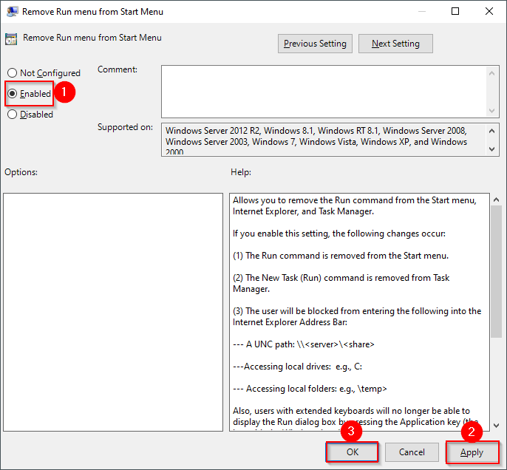This screenshot has width=507, height=470.
Task: Maximize the policy dialog window
Action: pyautogui.click(x=455, y=12)
